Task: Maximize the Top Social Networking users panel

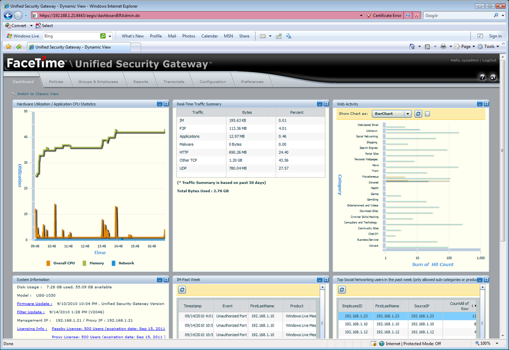Action: pos(486,280)
